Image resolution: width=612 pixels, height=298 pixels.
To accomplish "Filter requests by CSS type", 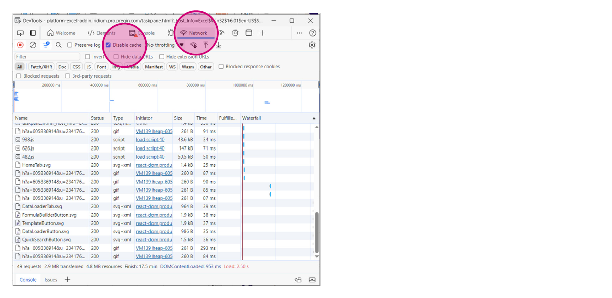I will coord(76,66).
